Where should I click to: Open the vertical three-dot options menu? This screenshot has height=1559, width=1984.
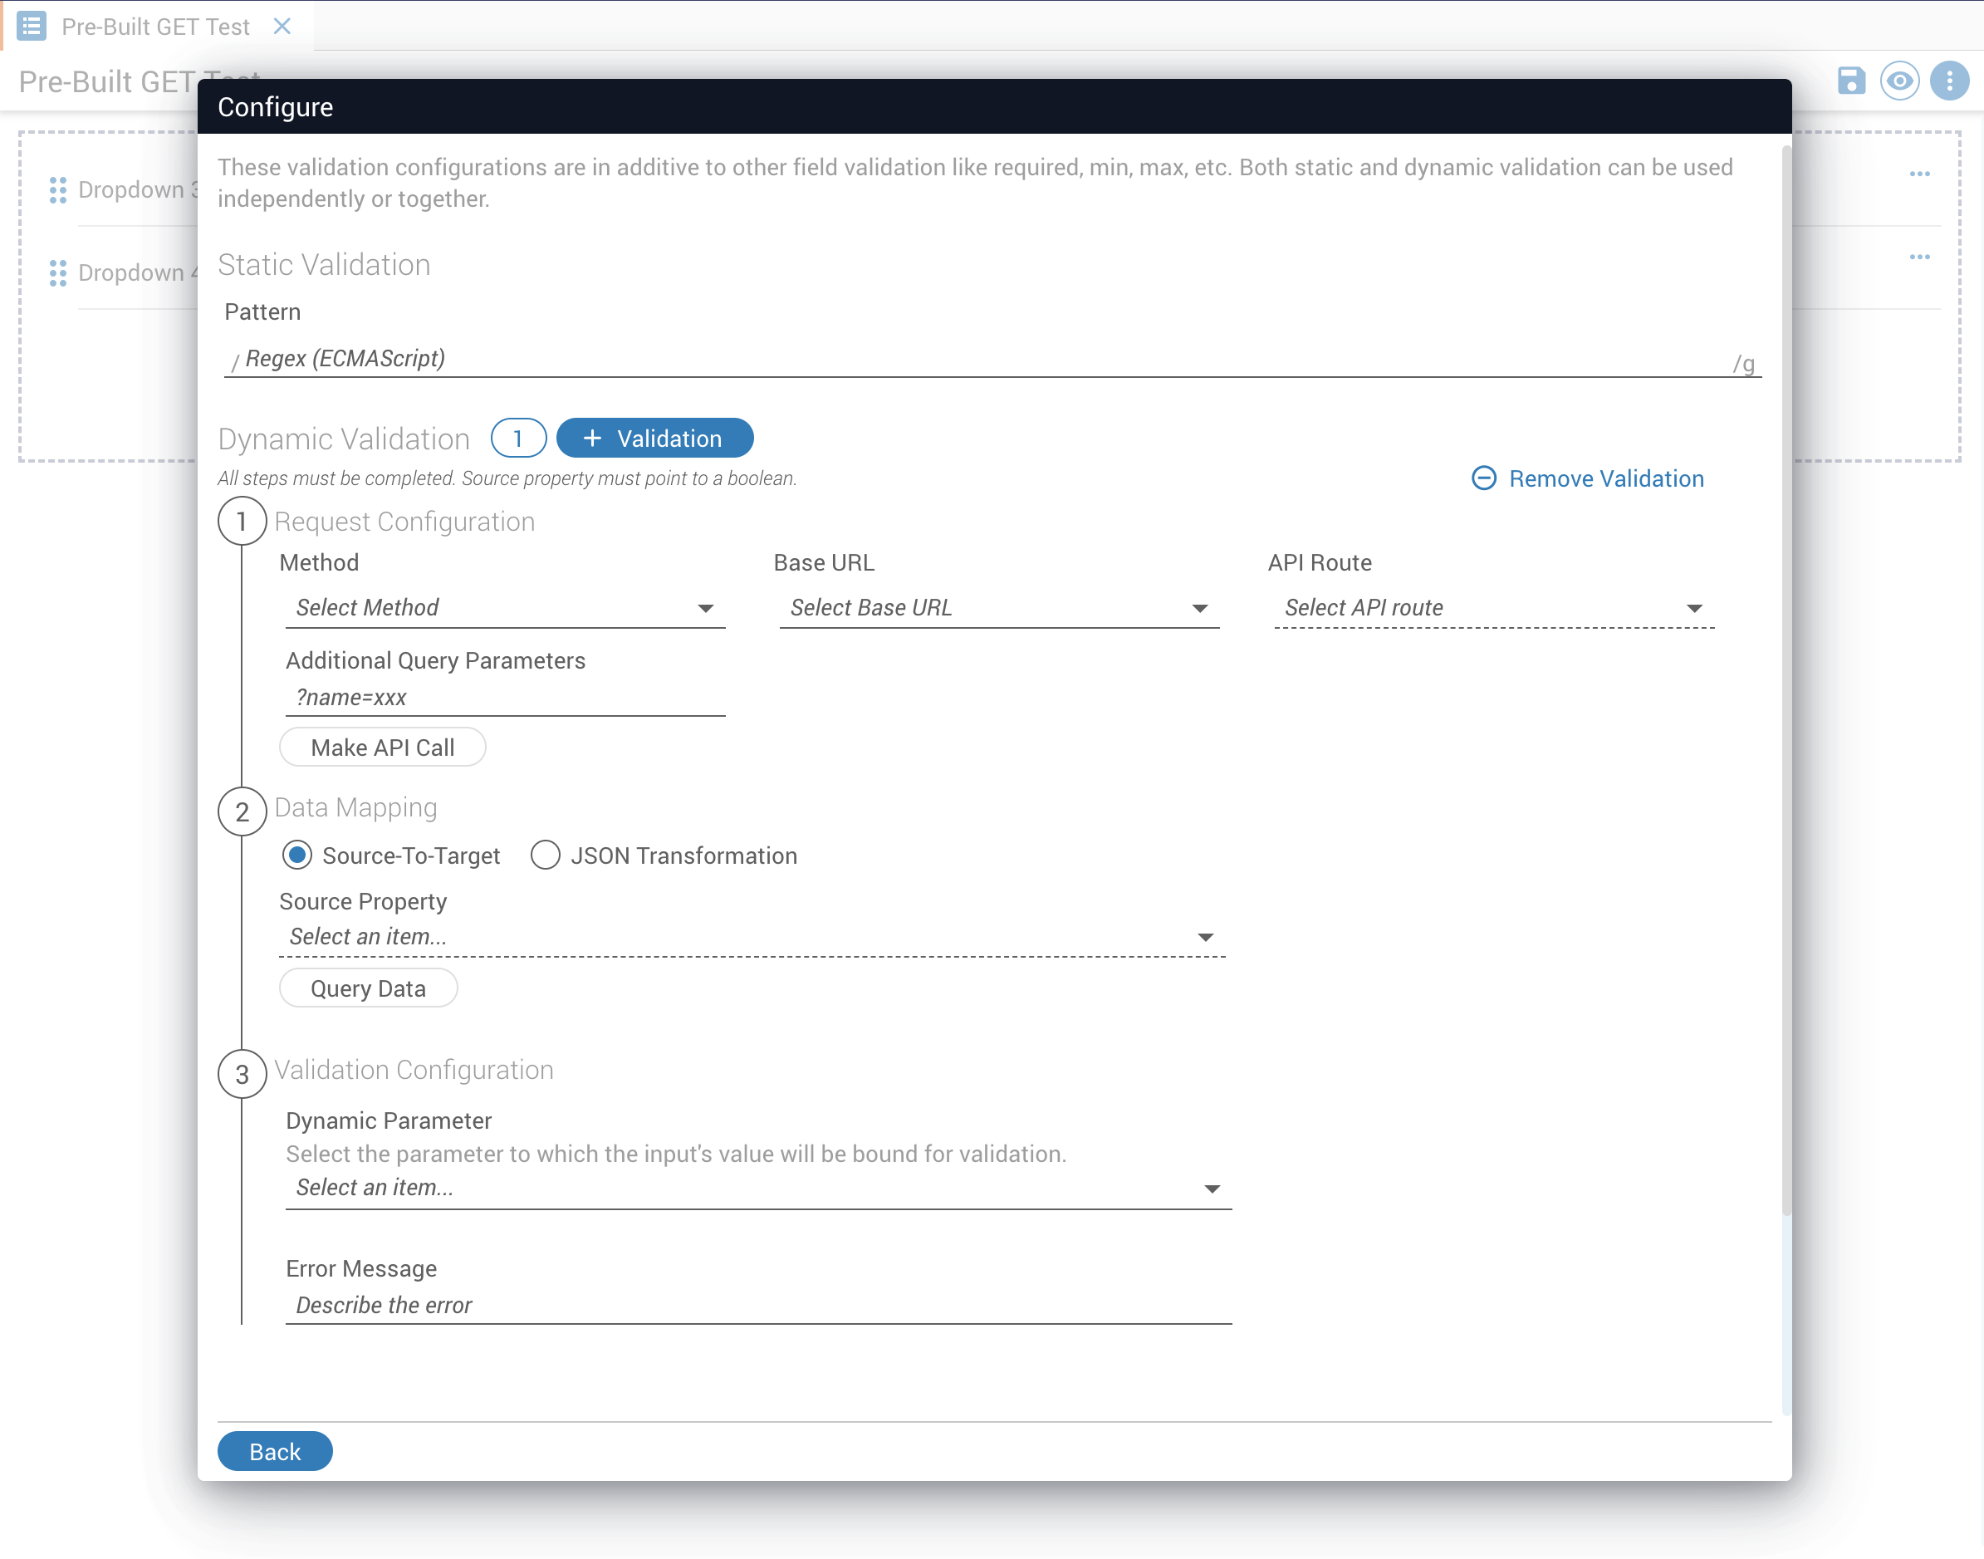(x=1948, y=81)
